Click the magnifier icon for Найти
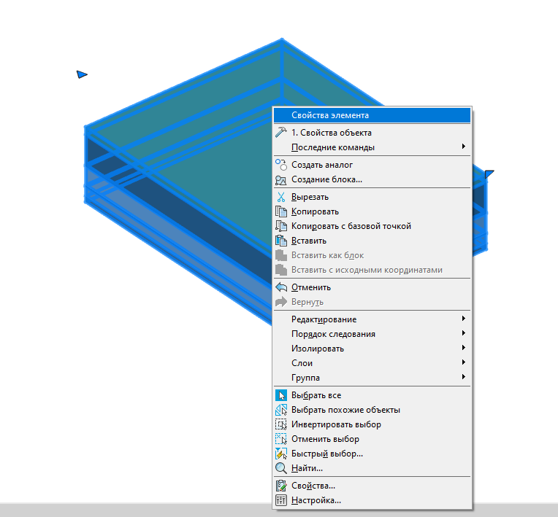Screen dimensions: 558x517 281,468
